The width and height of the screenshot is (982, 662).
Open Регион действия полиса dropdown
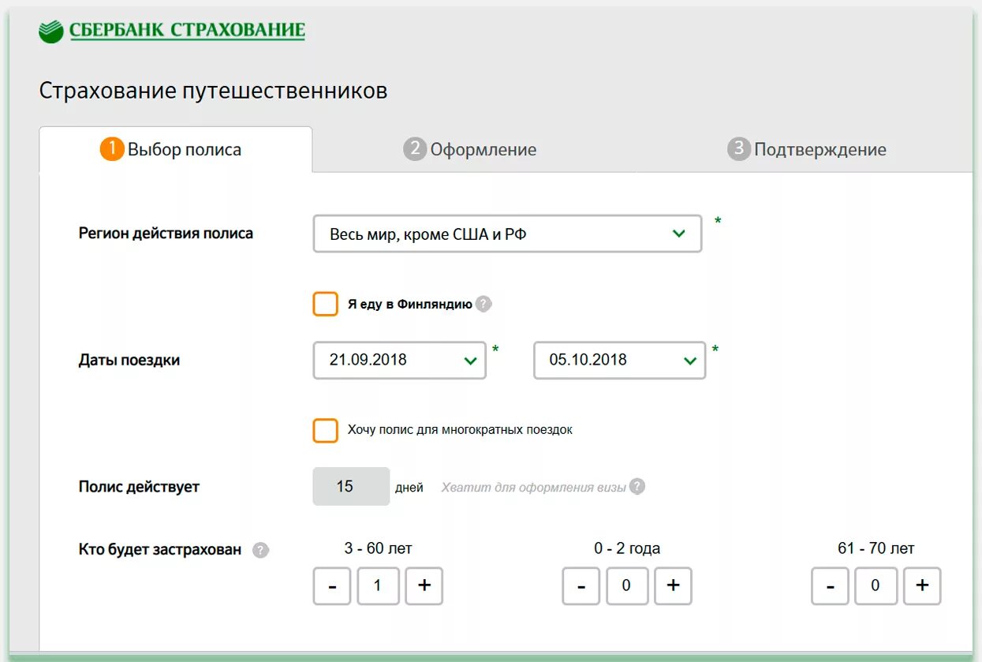click(507, 234)
